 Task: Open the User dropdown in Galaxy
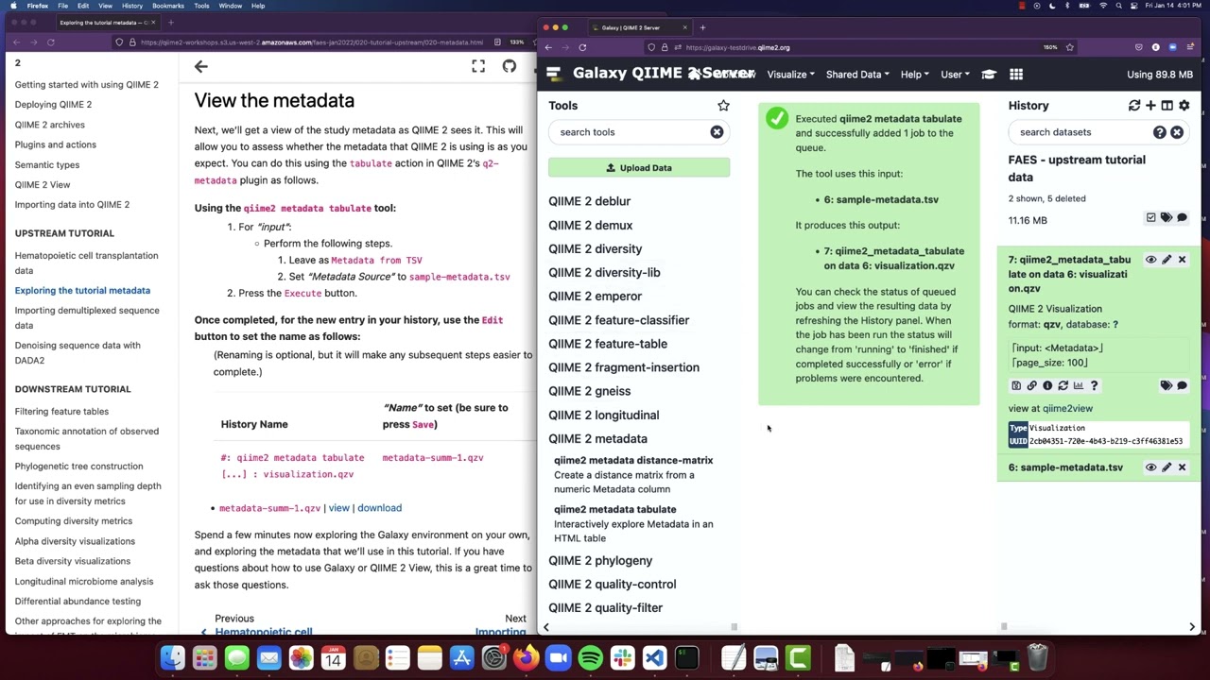tap(955, 75)
